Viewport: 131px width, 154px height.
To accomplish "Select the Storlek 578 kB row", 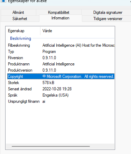I will (x=61, y=83).
